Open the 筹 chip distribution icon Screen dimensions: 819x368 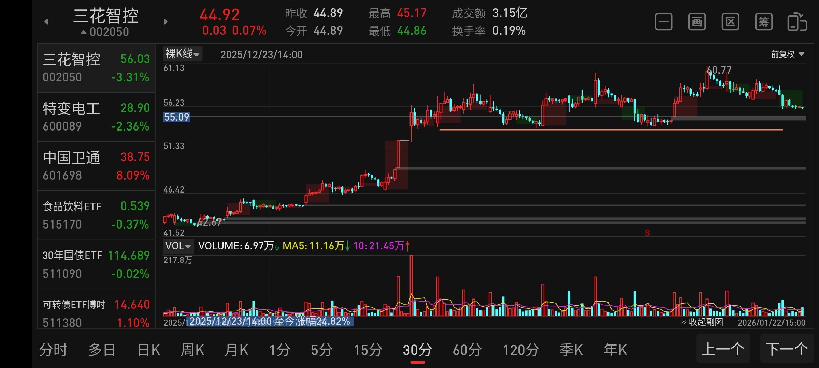coord(764,22)
